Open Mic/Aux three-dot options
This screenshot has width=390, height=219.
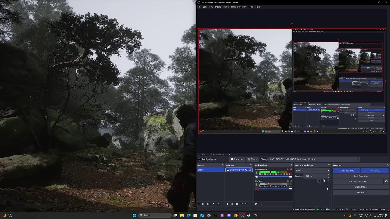(257, 185)
